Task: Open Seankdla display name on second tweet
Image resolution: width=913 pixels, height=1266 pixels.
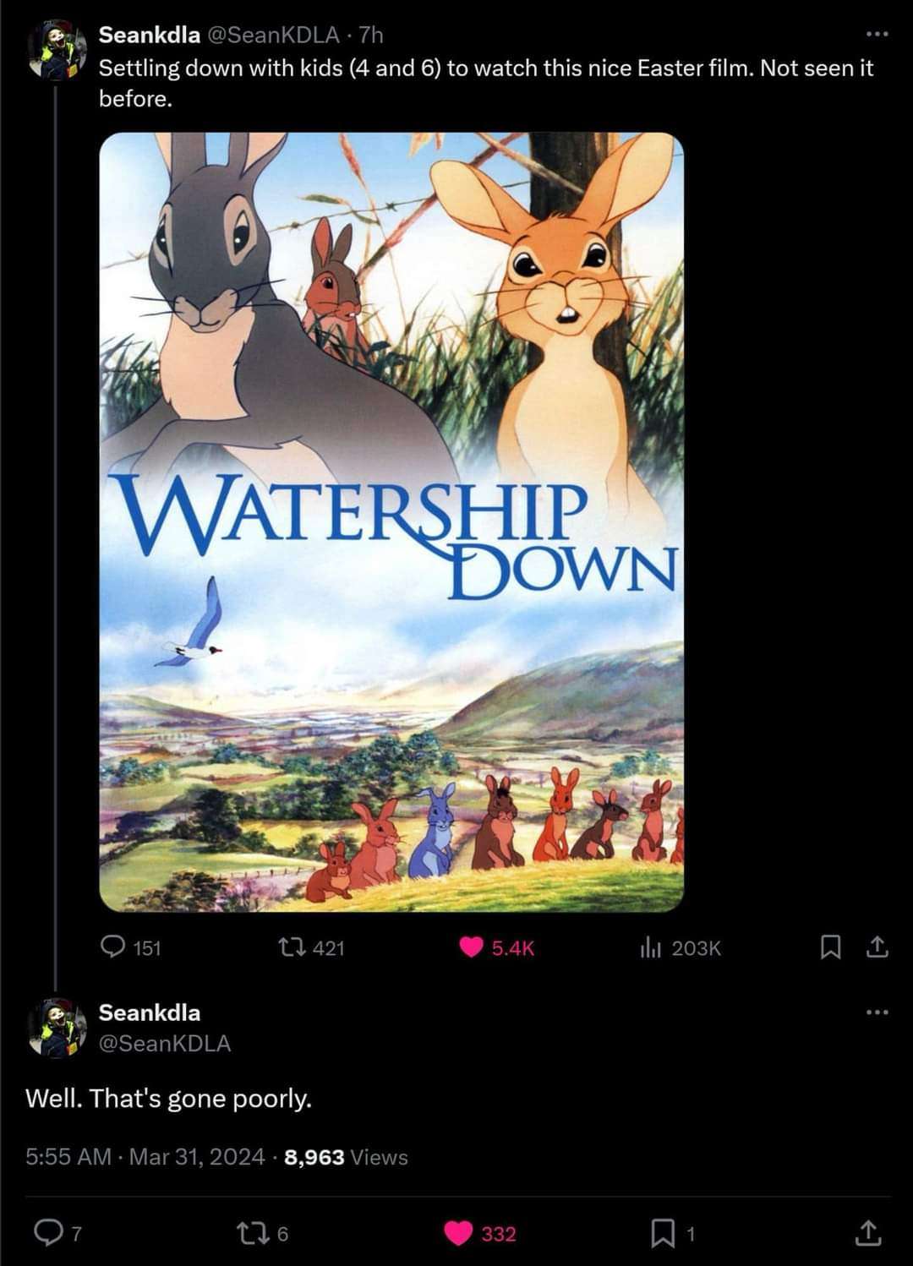Action: point(150,1012)
